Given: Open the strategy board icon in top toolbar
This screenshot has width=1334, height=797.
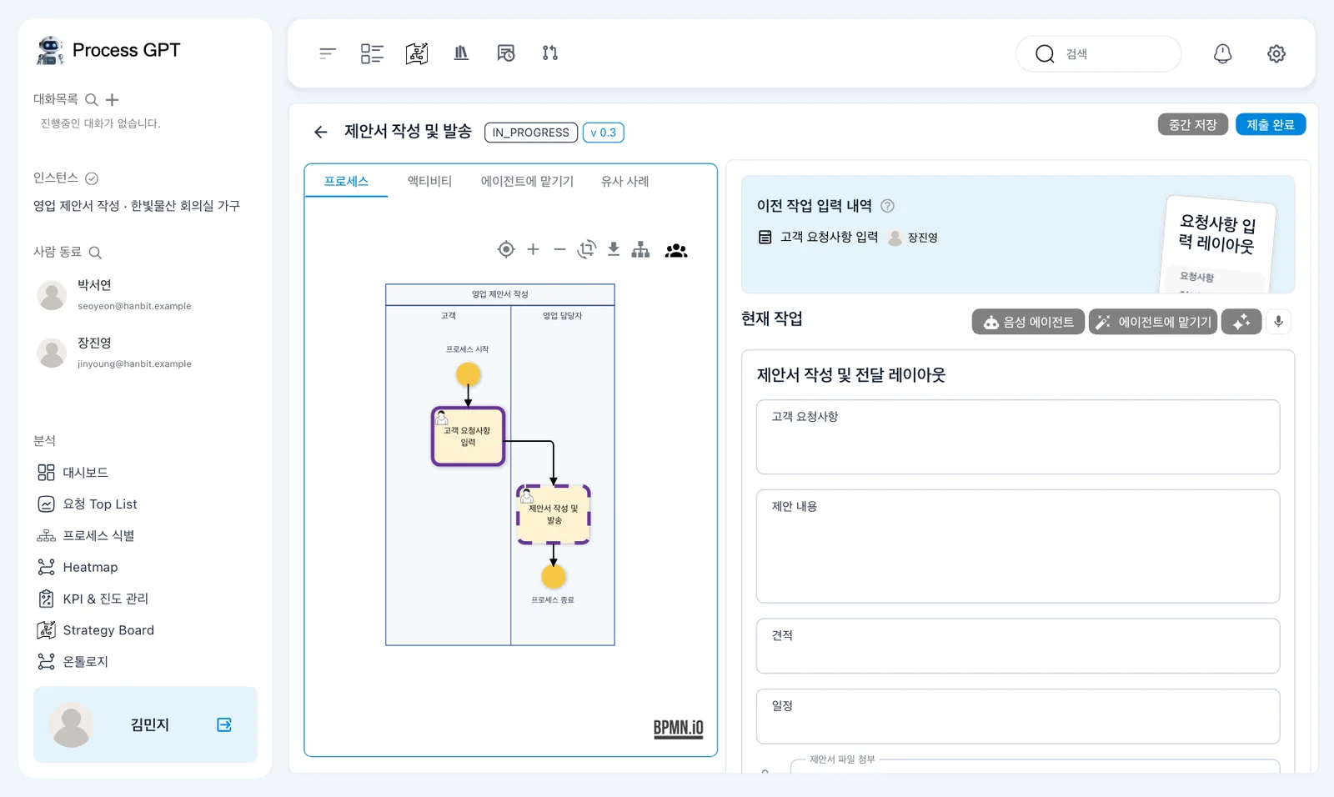Looking at the screenshot, I should pos(417,53).
